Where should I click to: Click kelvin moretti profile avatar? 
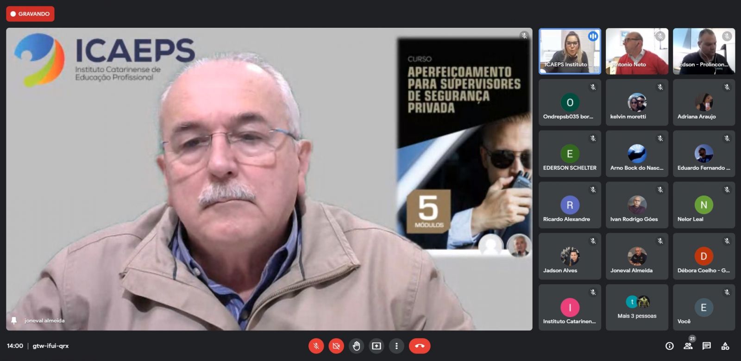(x=637, y=102)
